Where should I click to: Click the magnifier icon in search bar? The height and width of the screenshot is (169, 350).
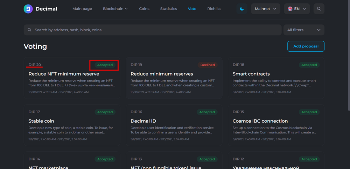point(29,30)
